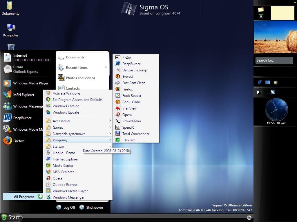The image size is (297, 222).
Task: Click Media Player sidebar quick launch icon
Action: pos(276,82)
